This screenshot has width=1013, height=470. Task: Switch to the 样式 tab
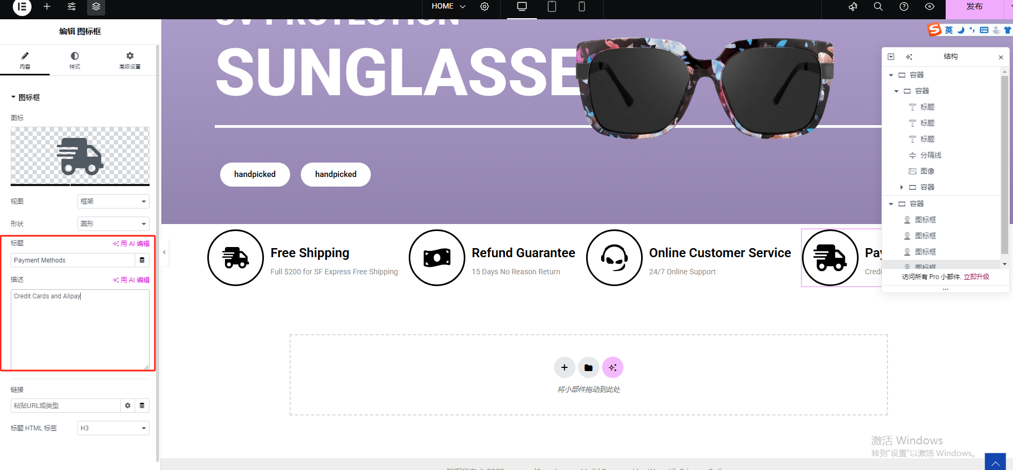pos(75,60)
